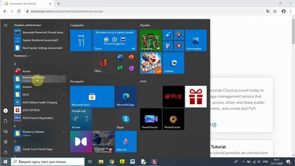Bookmark this page with the star icon
295x166 pixels.
[x=275, y=11]
